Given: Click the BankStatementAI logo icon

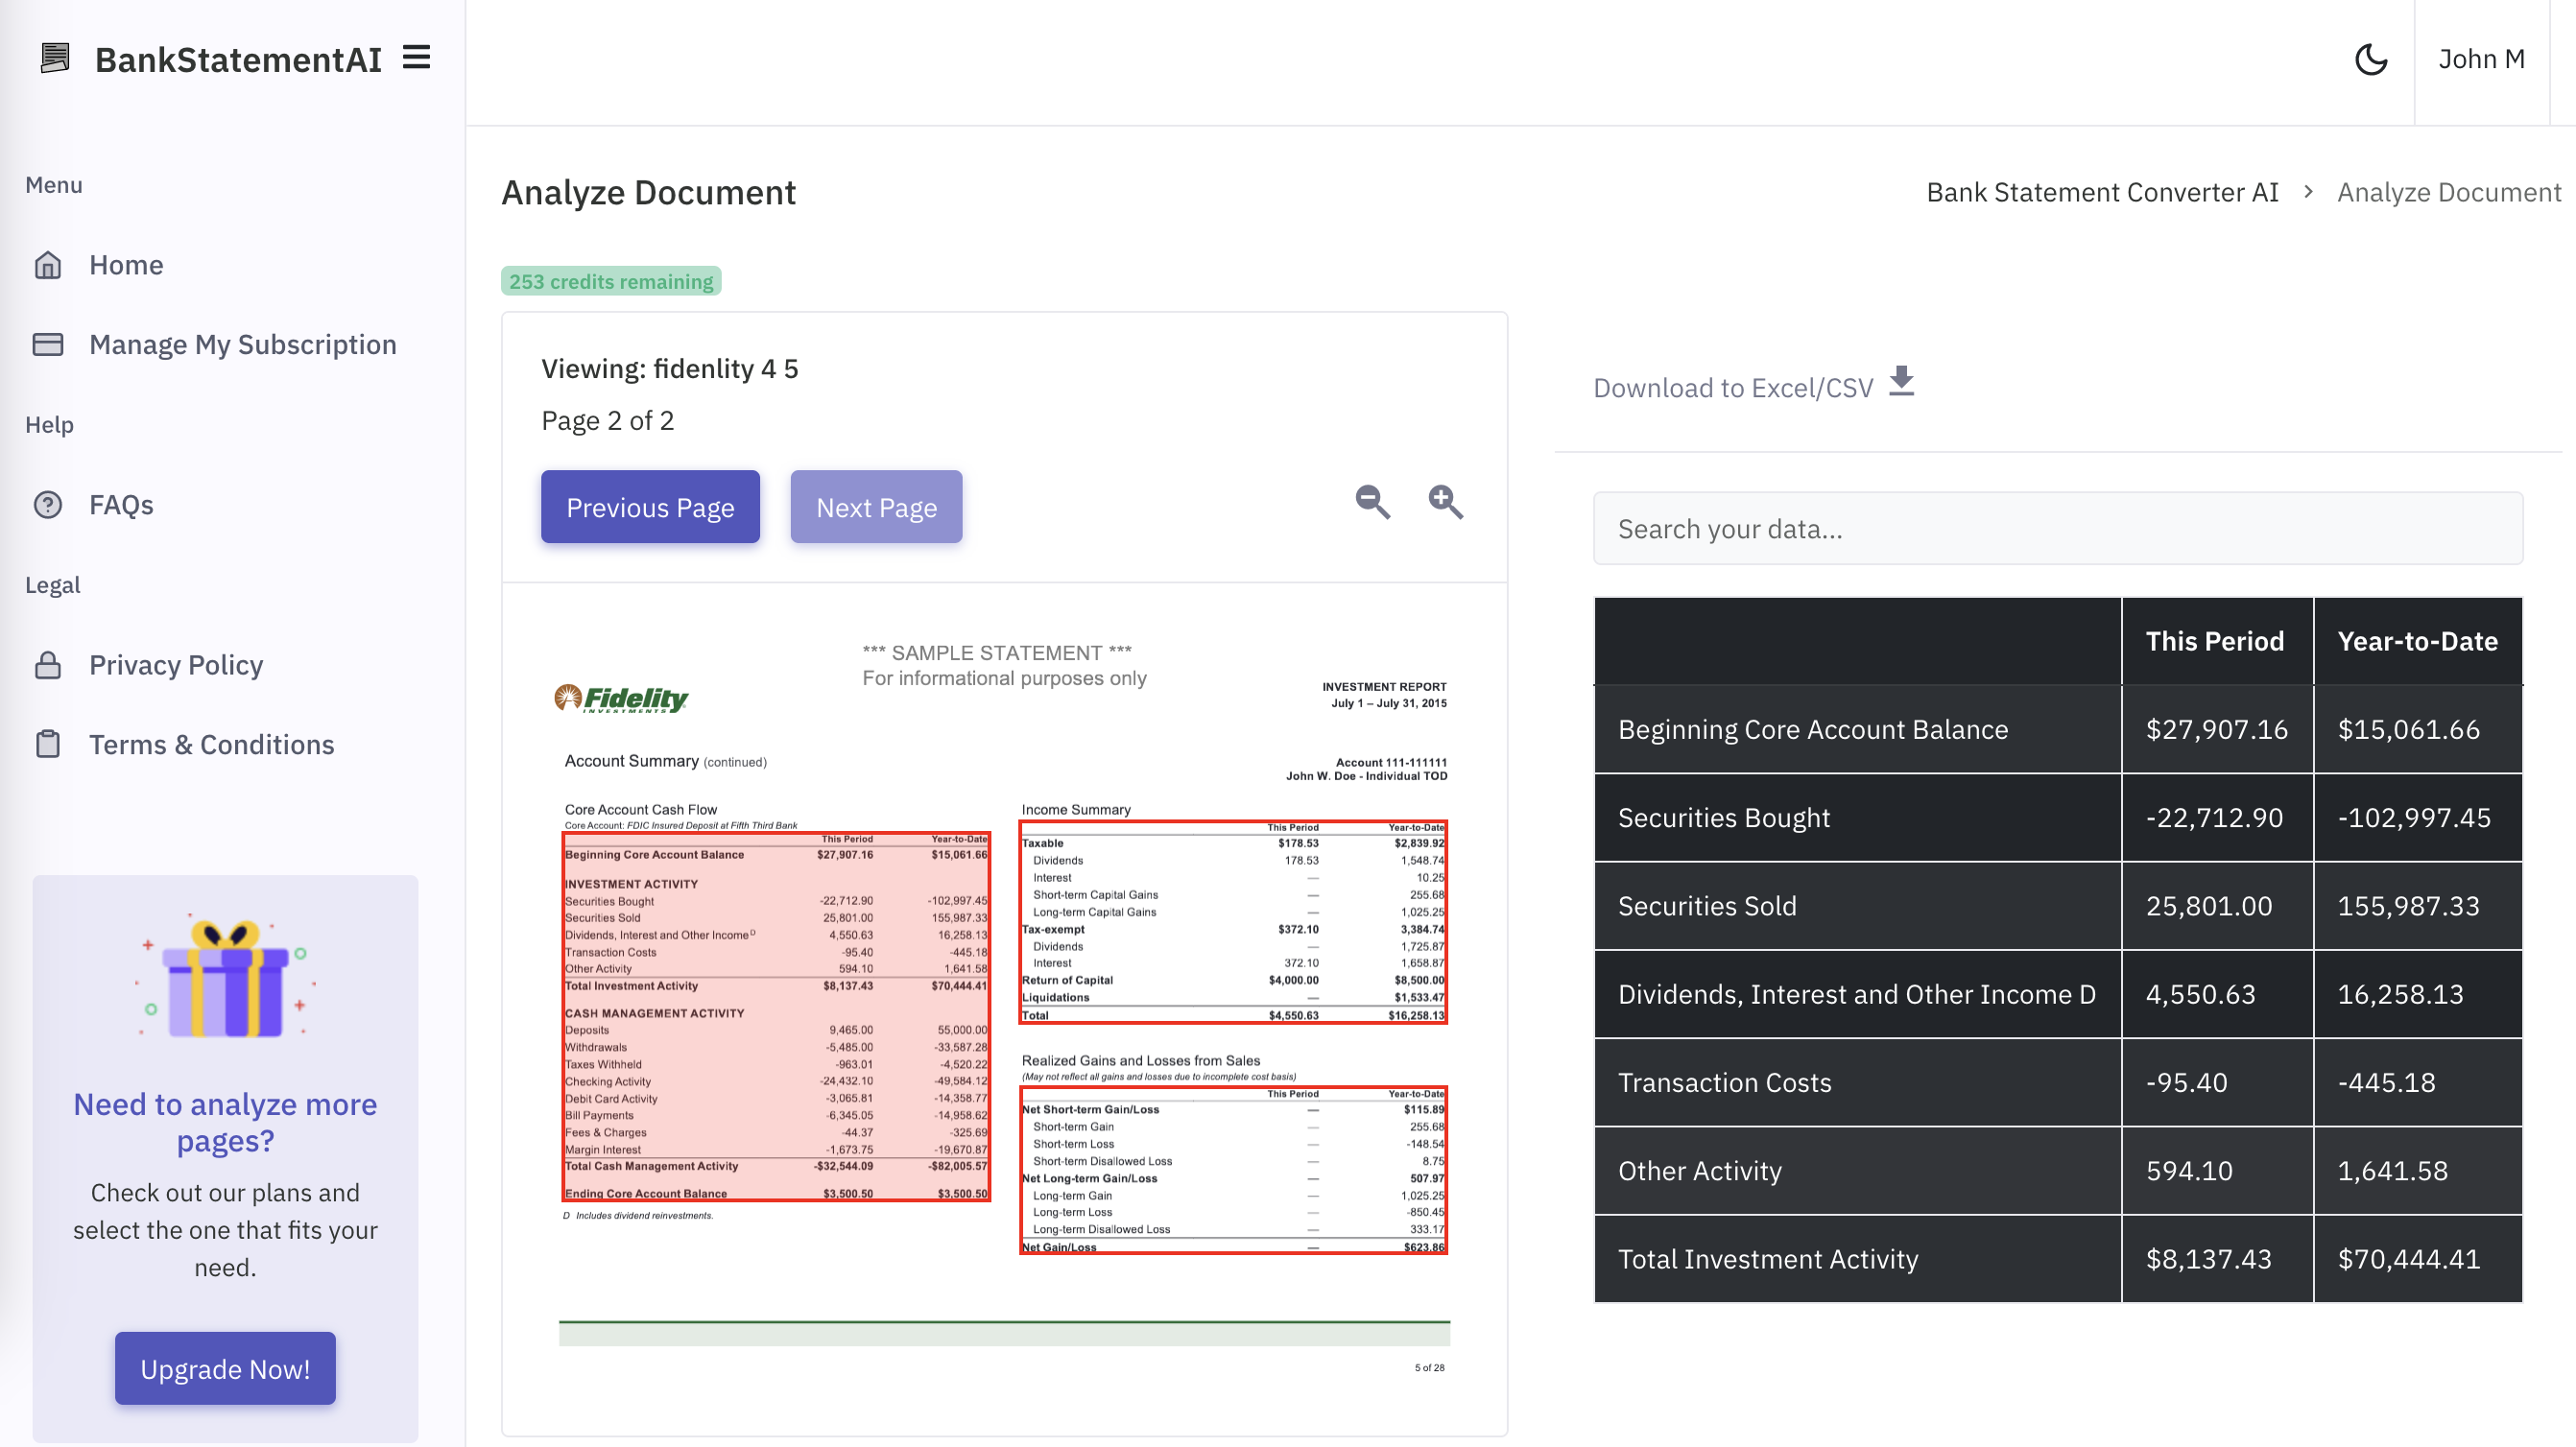Looking at the screenshot, I should click(x=55, y=58).
